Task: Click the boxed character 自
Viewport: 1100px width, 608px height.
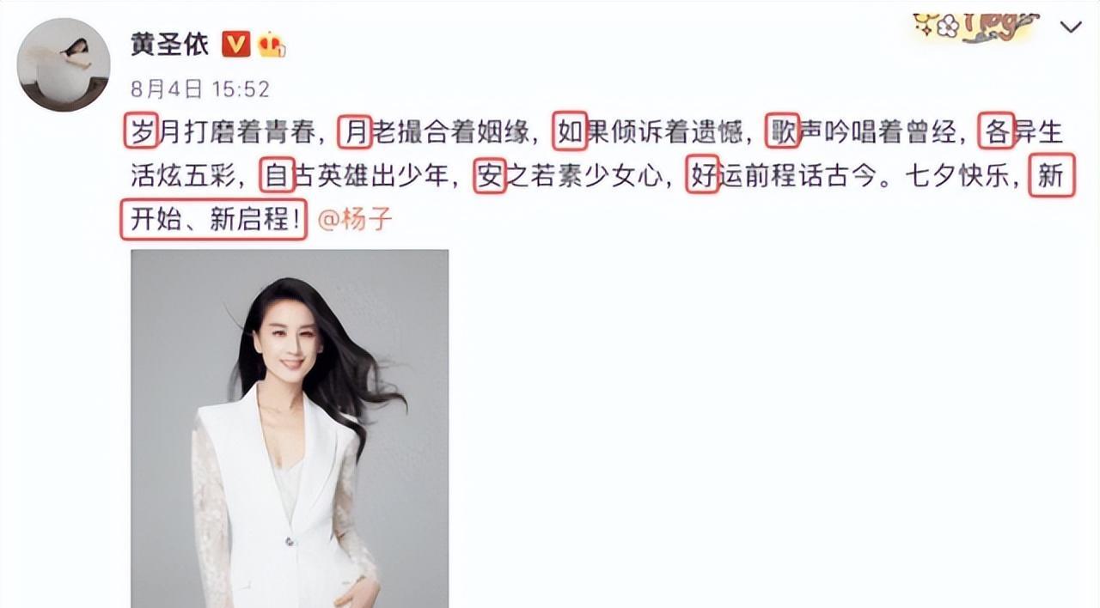Action: coord(277,177)
